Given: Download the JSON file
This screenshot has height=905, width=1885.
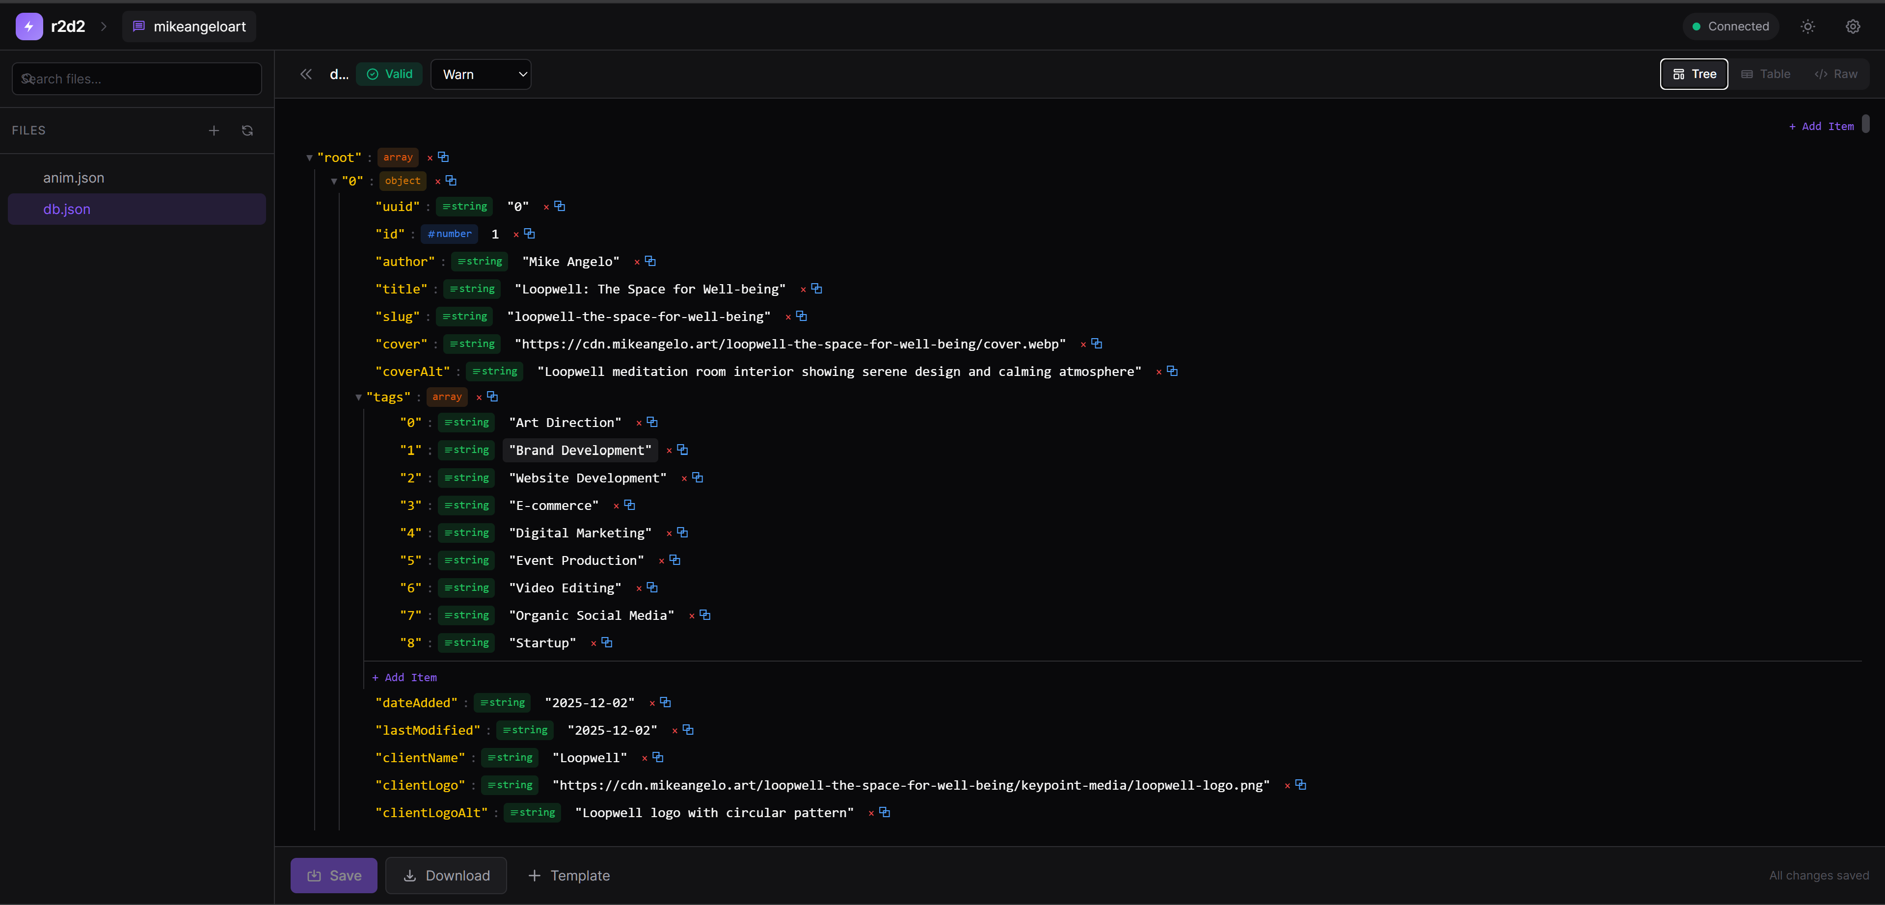Looking at the screenshot, I should click(x=446, y=876).
